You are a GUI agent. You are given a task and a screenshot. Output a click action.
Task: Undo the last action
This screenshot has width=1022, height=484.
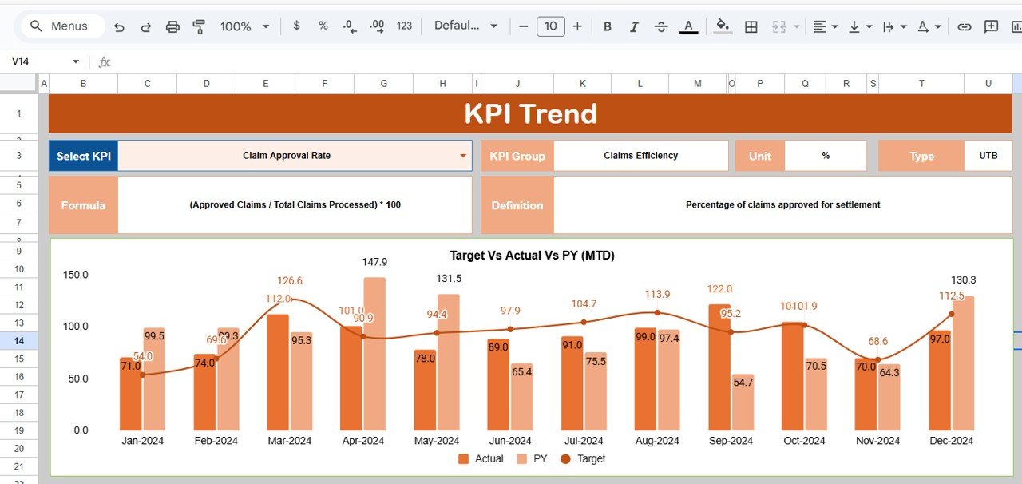click(x=119, y=26)
